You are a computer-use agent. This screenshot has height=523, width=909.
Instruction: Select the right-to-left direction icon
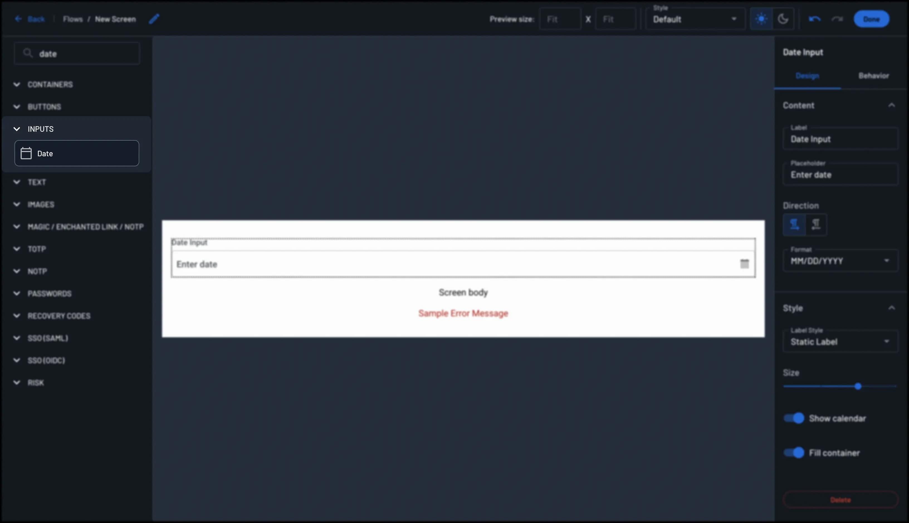pos(816,224)
